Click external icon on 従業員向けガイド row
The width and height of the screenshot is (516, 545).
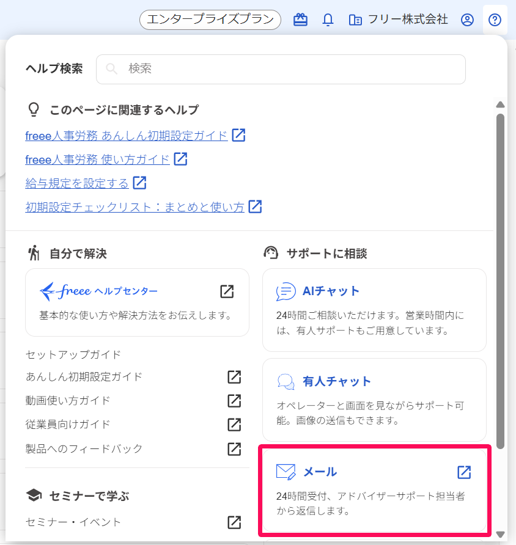pyautogui.click(x=234, y=425)
